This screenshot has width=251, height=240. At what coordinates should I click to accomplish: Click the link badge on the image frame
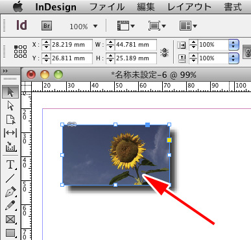pos(72,125)
